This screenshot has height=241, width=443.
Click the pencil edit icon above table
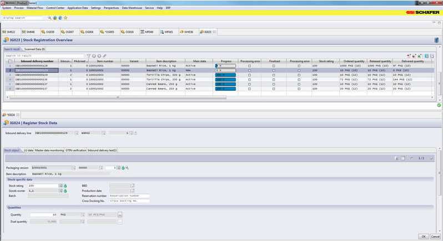pos(104,56)
